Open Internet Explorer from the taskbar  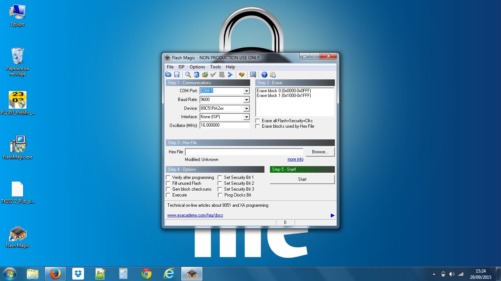169,274
